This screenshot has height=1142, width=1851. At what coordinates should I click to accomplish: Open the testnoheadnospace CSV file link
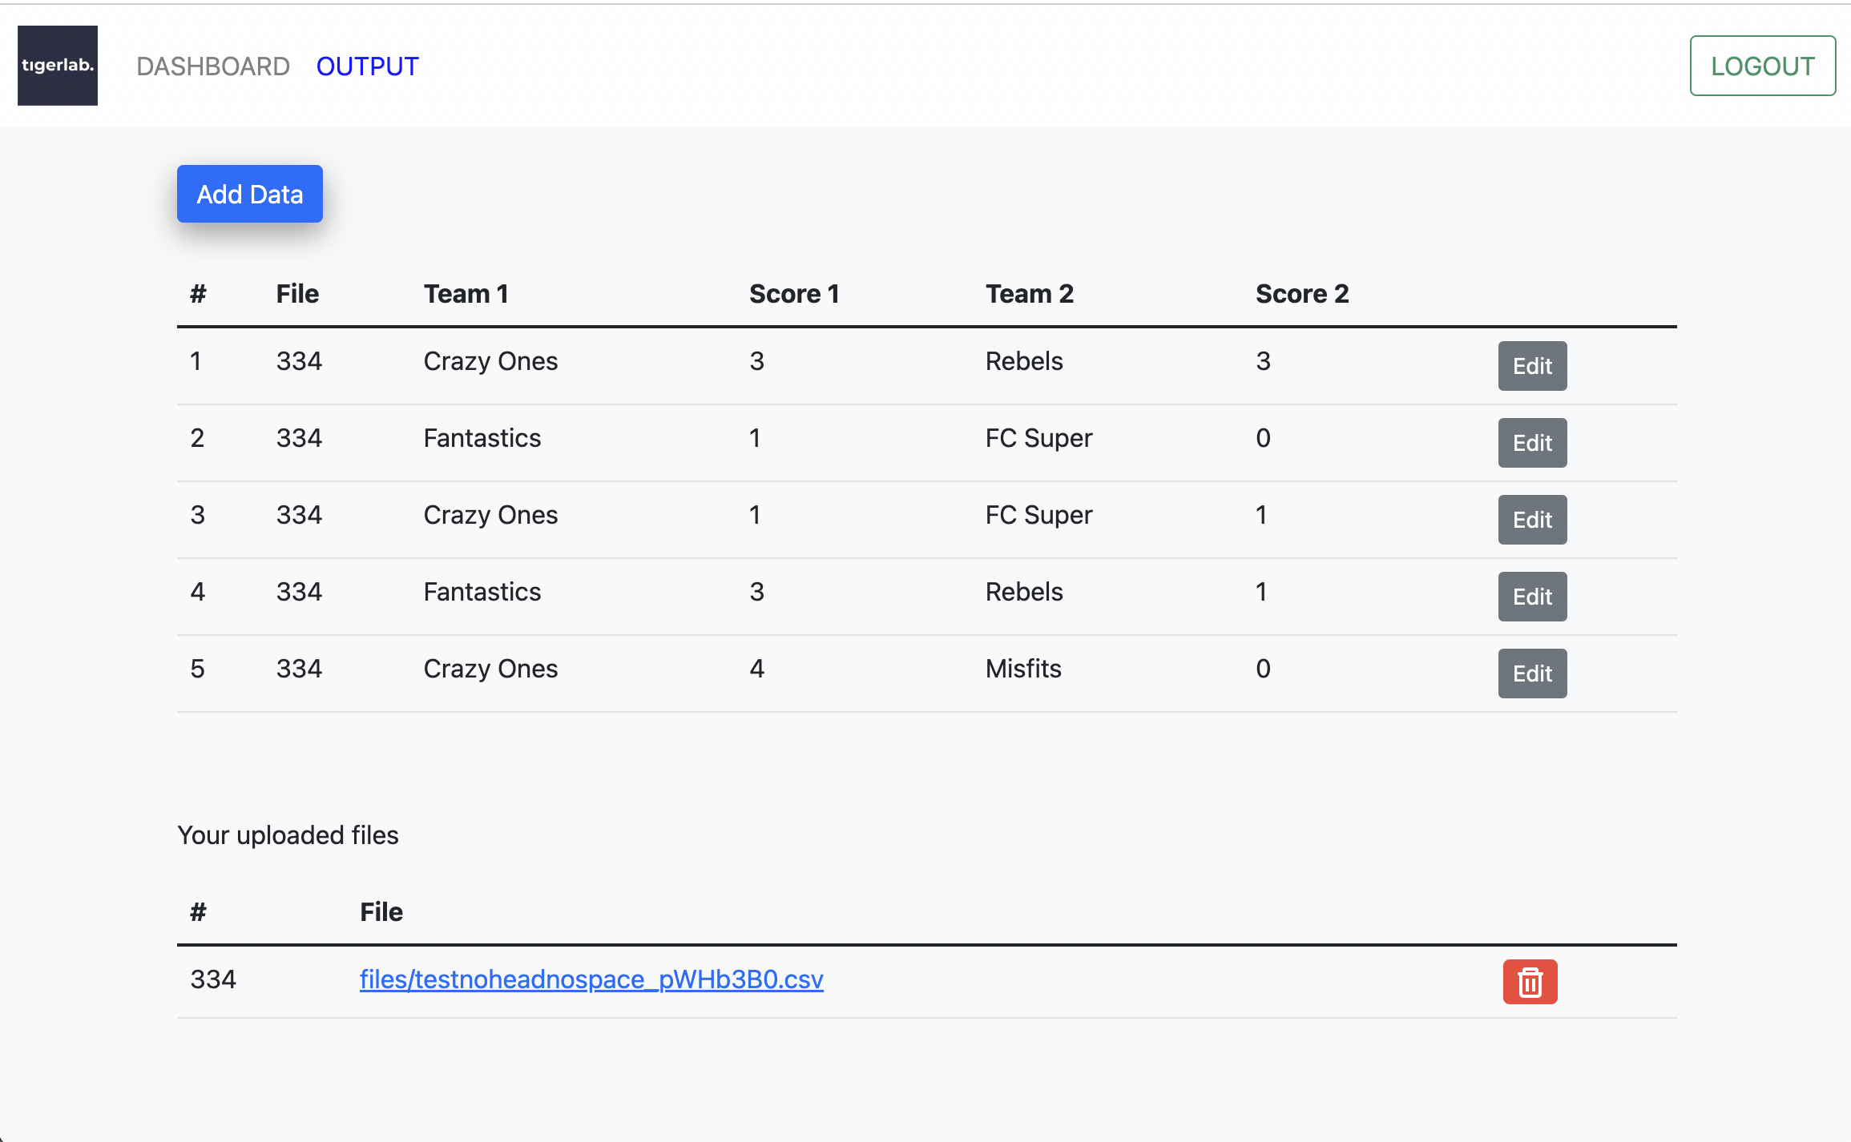[x=591, y=979]
